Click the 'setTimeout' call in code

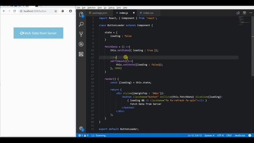click(117, 61)
